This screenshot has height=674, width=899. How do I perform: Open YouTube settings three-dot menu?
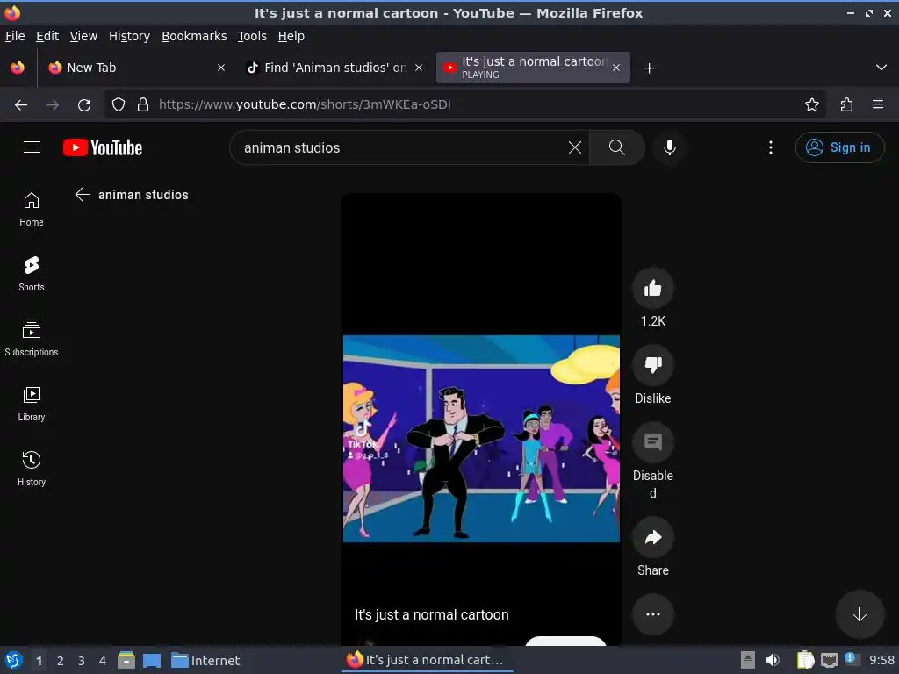pyautogui.click(x=771, y=147)
